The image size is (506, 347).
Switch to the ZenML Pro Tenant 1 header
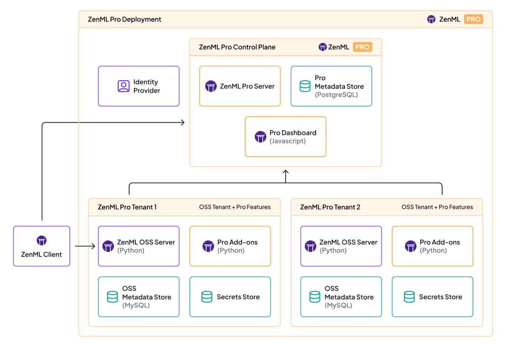(x=127, y=207)
